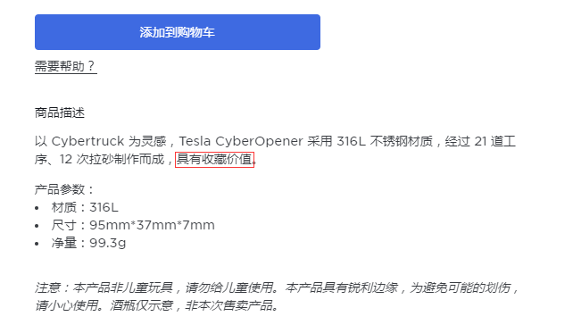
Task: Click the bullet before 材质
Action: tap(37, 208)
